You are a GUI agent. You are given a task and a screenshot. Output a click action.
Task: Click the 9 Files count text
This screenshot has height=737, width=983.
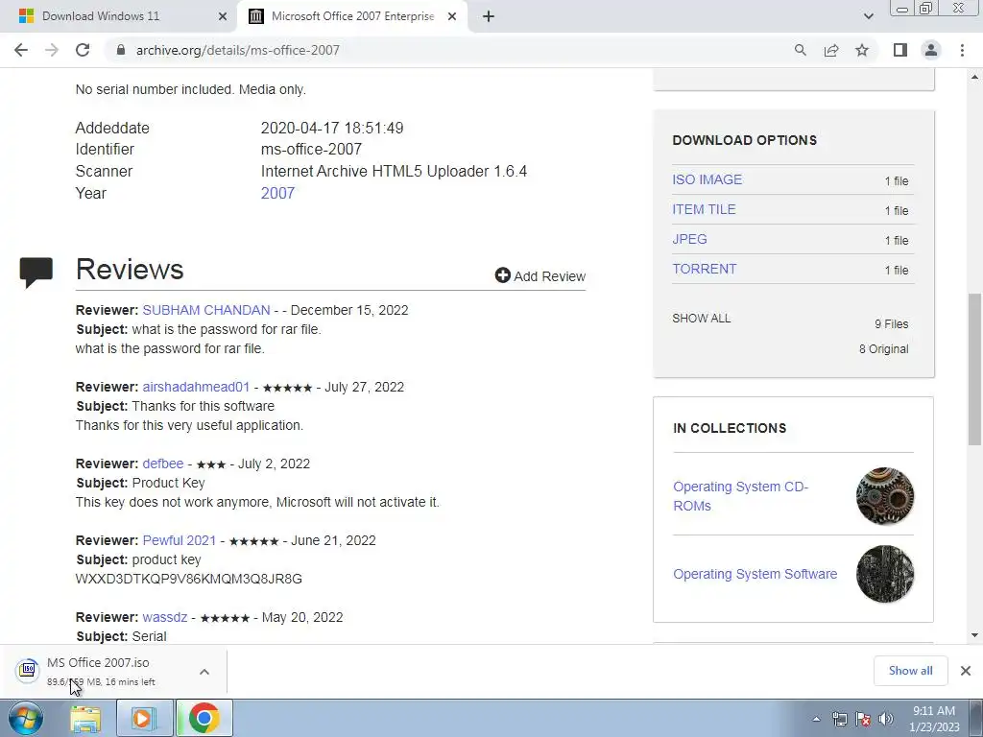(892, 324)
